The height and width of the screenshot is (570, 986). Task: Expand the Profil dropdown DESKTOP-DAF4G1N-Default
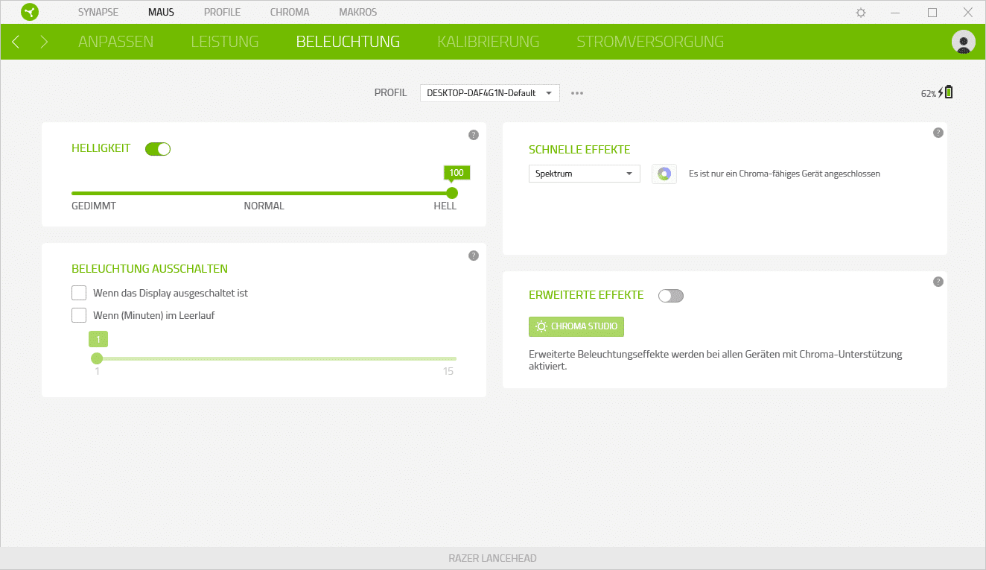point(489,93)
